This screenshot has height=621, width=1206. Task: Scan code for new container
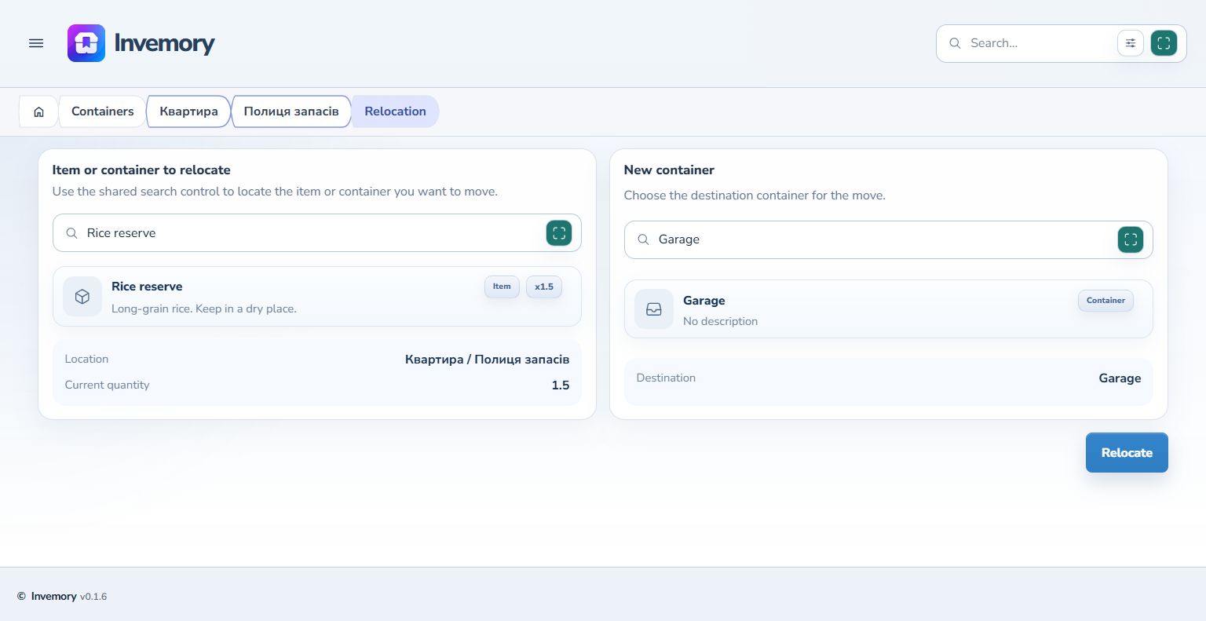(x=1131, y=239)
